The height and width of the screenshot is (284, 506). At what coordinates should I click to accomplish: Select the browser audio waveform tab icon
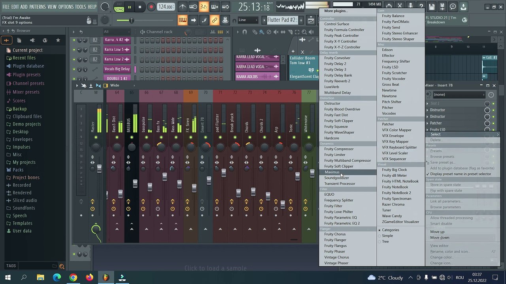[6, 40]
